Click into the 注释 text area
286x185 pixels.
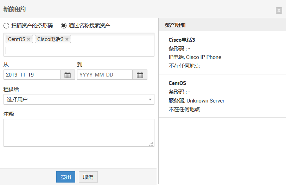pos(79,133)
